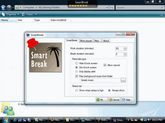Expand the address bar history dropdown
This screenshot has height=123, width=165.
(107, 7)
